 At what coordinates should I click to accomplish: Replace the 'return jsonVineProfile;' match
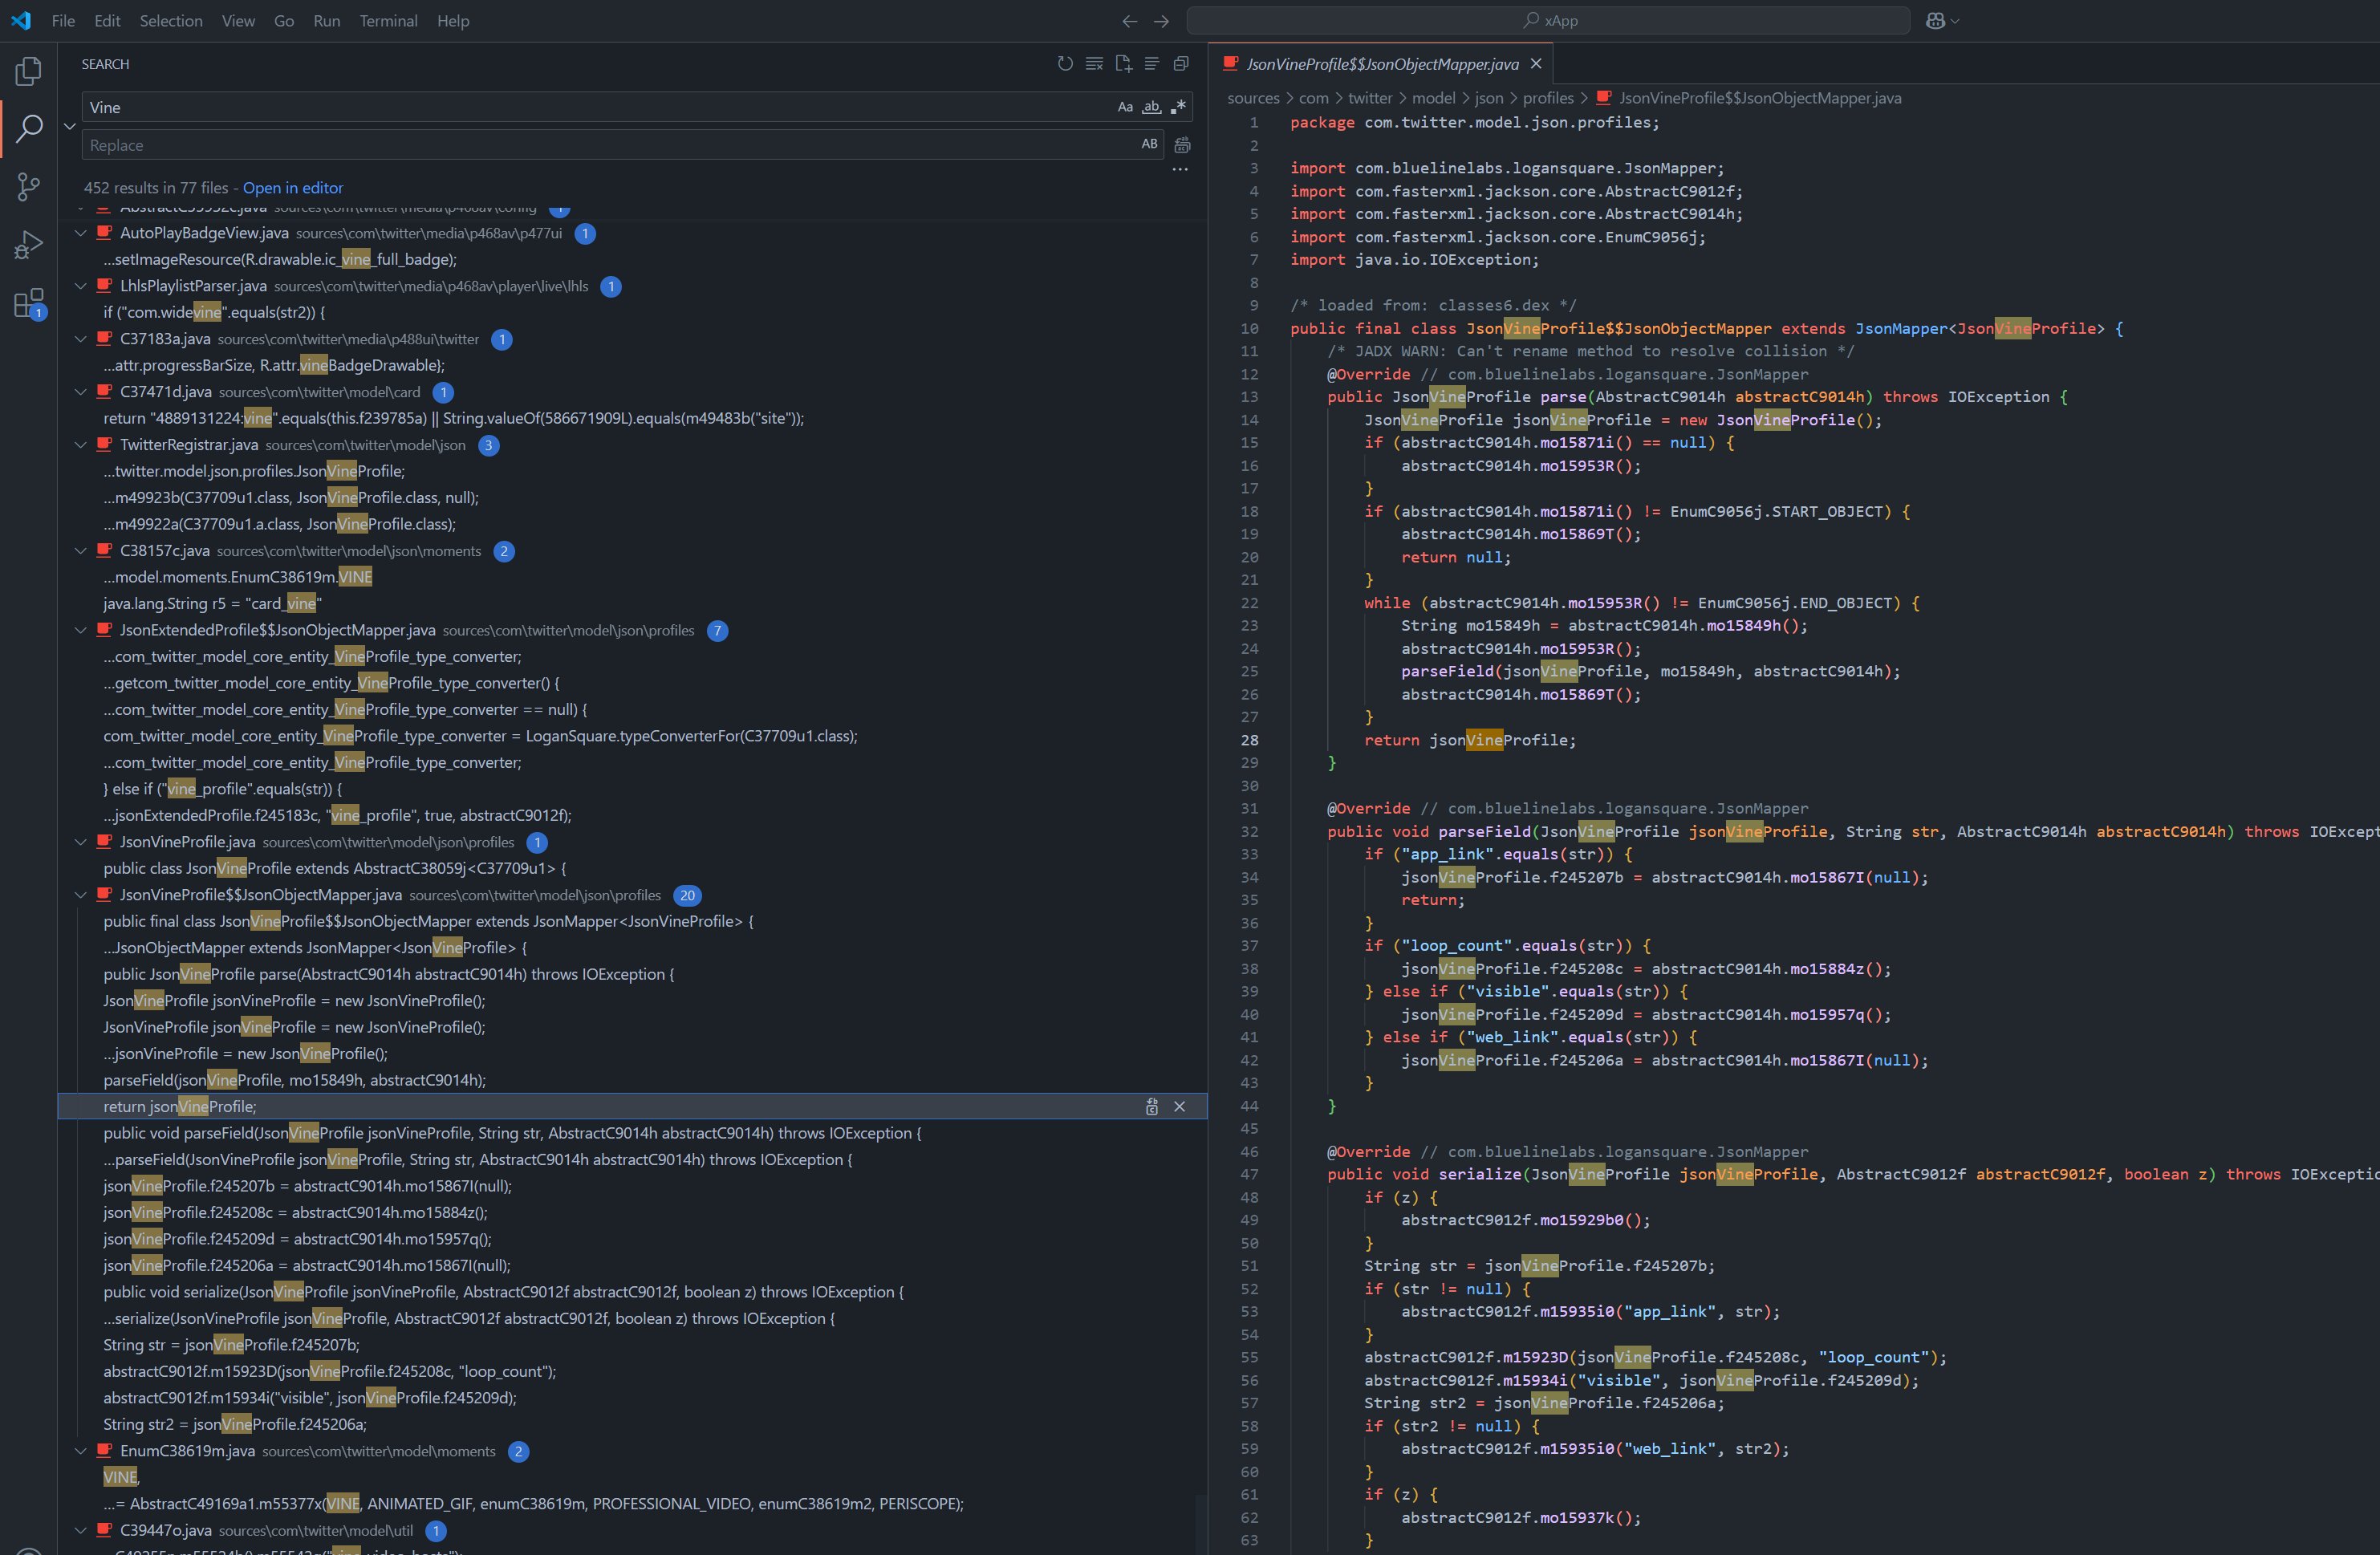point(1152,1106)
